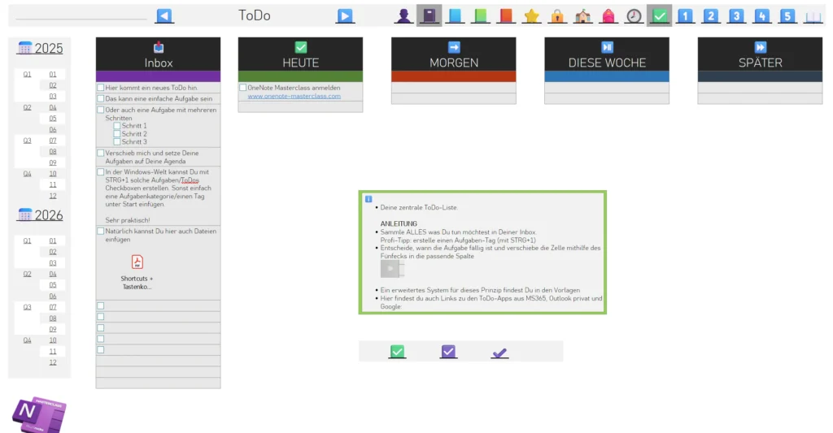Viewport: 833px width, 433px height.
Task: Open the light blue notebook icon
Action: [455, 16]
